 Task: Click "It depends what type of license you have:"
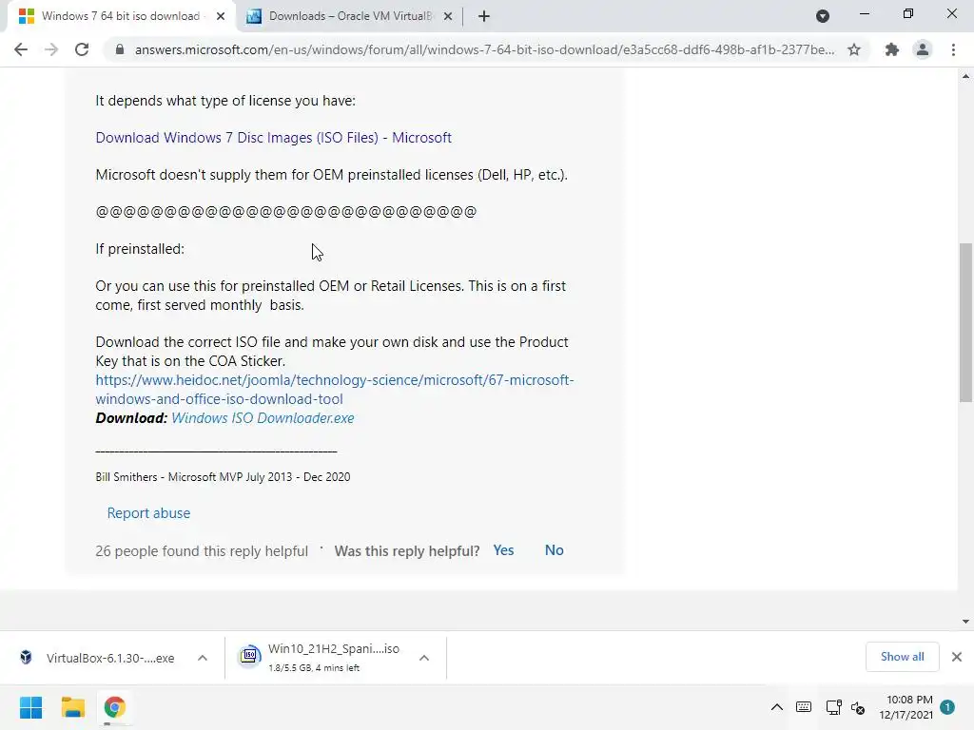click(225, 101)
